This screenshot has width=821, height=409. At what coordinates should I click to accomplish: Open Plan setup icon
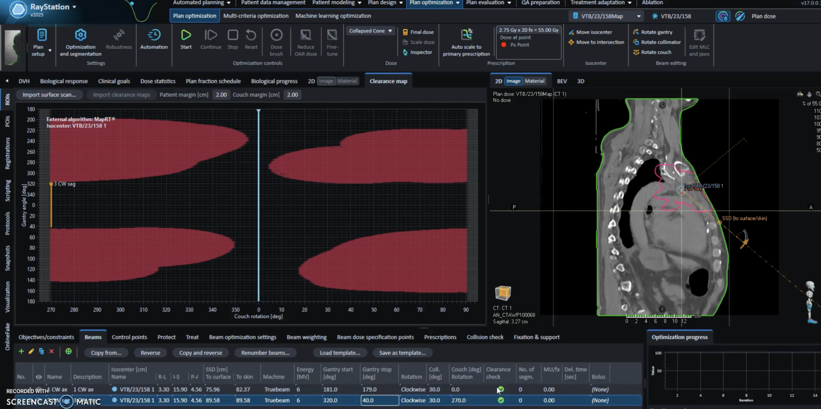pos(41,36)
